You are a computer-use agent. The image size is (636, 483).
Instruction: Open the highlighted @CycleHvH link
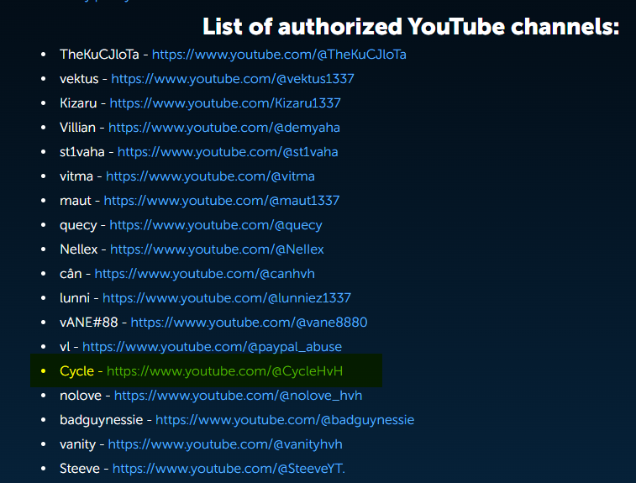pos(224,371)
